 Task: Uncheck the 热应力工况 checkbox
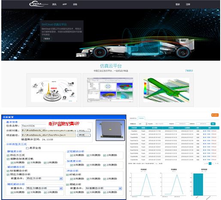(8, 155)
